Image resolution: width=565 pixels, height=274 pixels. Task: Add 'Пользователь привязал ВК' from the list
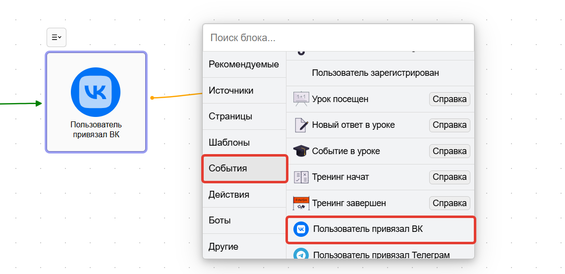(381, 229)
